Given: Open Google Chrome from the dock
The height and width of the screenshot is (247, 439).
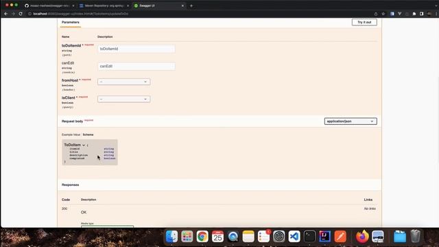Looking at the screenshot, I should 202,237.
